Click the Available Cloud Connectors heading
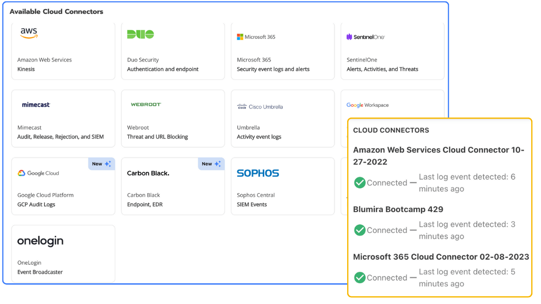This screenshot has width=541, height=304. (56, 11)
